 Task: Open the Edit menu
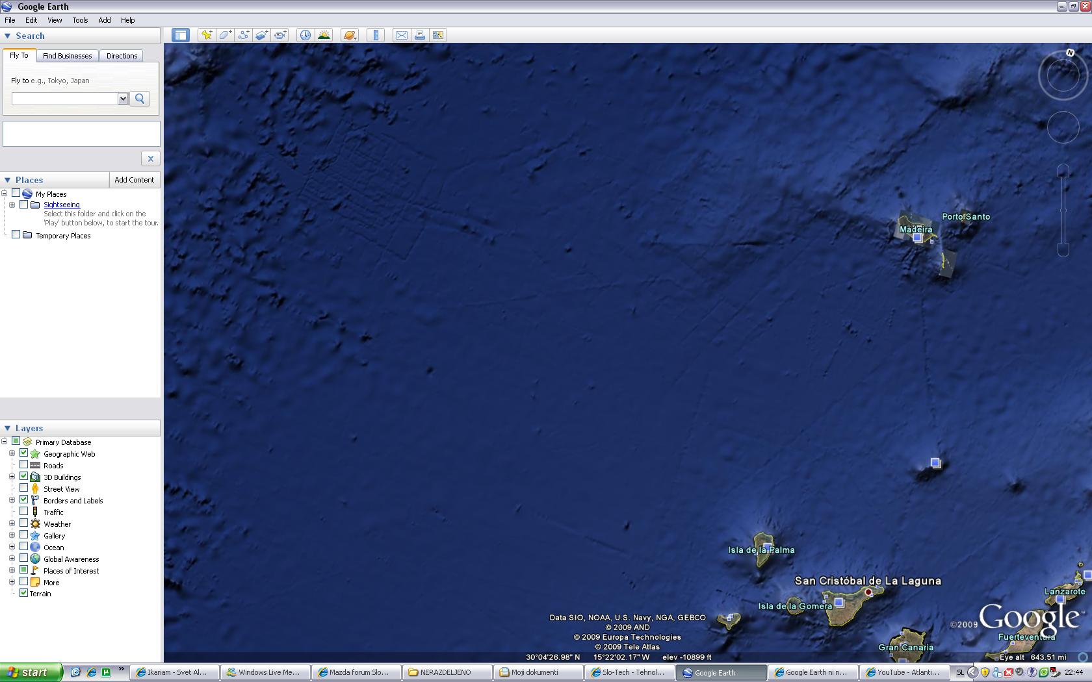(x=31, y=20)
